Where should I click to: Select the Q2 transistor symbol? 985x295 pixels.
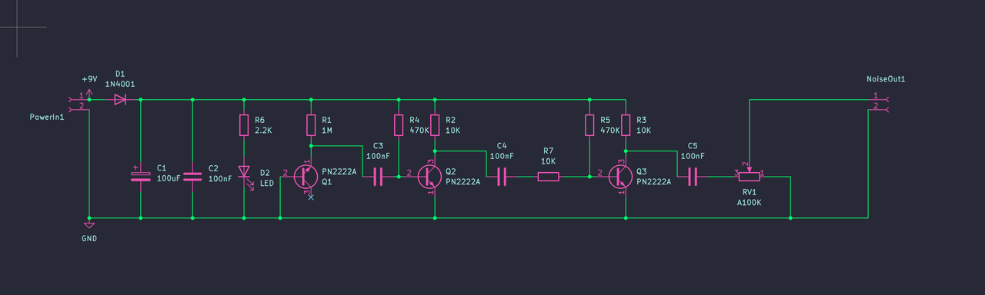429,177
